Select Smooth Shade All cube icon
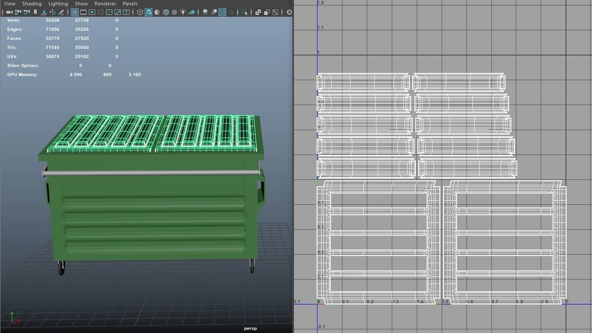The width and height of the screenshot is (592, 333). point(149,12)
